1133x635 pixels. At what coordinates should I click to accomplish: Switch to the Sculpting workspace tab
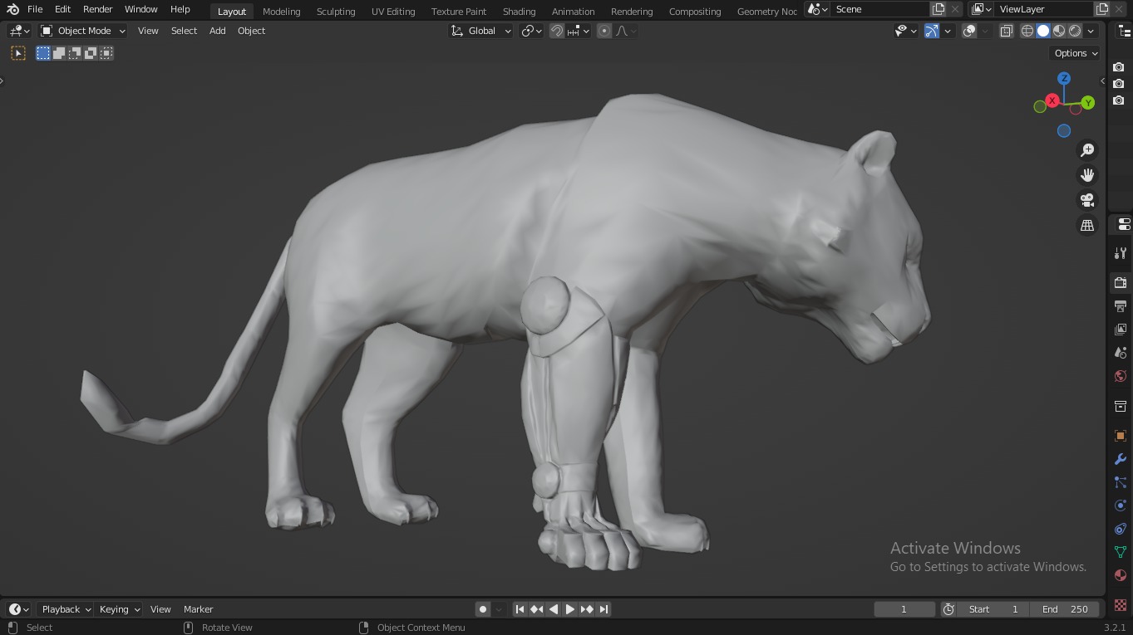(336, 11)
